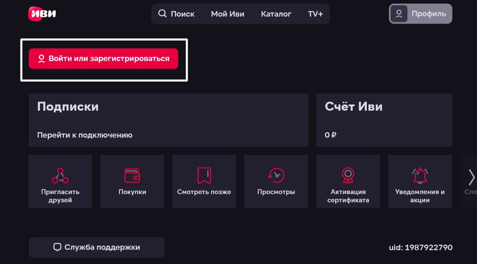Contact Служба поддержки
This screenshot has width=477, height=264.
point(97,247)
